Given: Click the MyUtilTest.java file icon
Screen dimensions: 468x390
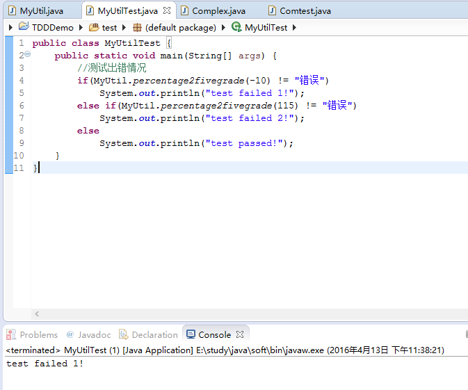Looking at the screenshot, I should [x=90, y=10].
